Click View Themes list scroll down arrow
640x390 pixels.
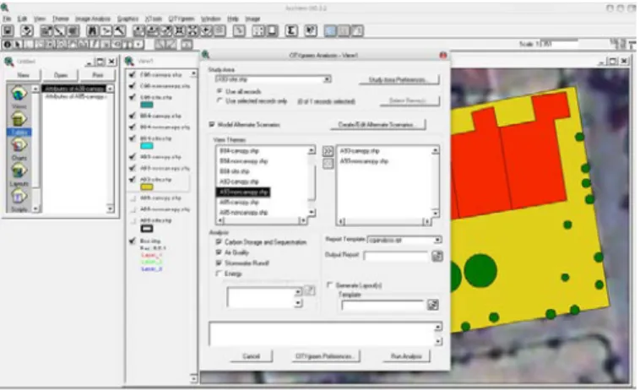[312, 212]
